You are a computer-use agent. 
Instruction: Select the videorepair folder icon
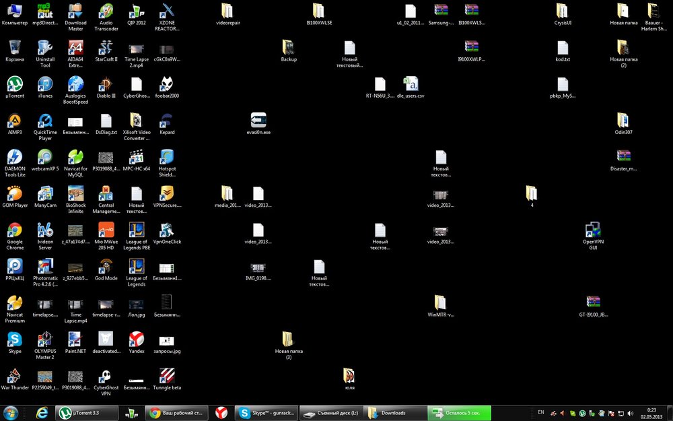point(228,11)
